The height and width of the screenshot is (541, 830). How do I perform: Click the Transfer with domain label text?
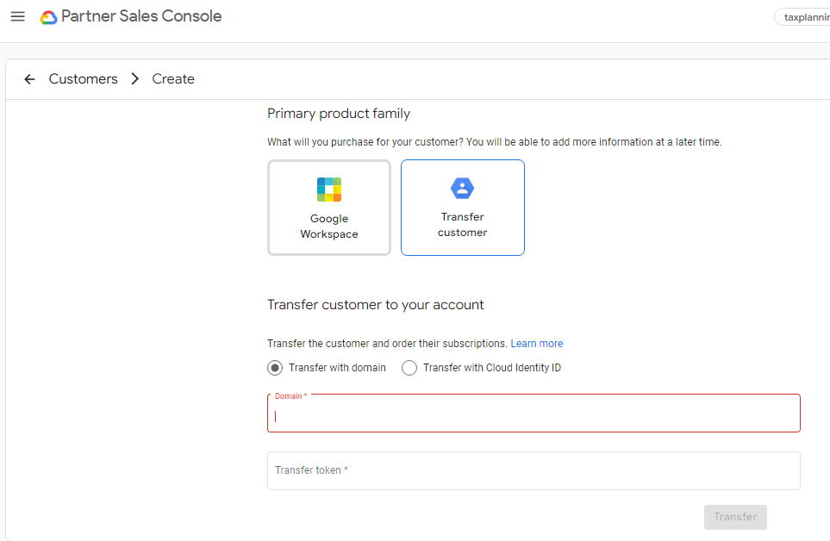click(337, 368)
